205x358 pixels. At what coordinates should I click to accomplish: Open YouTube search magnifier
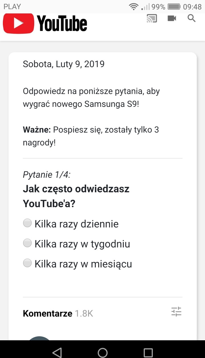tap(192, 19)
